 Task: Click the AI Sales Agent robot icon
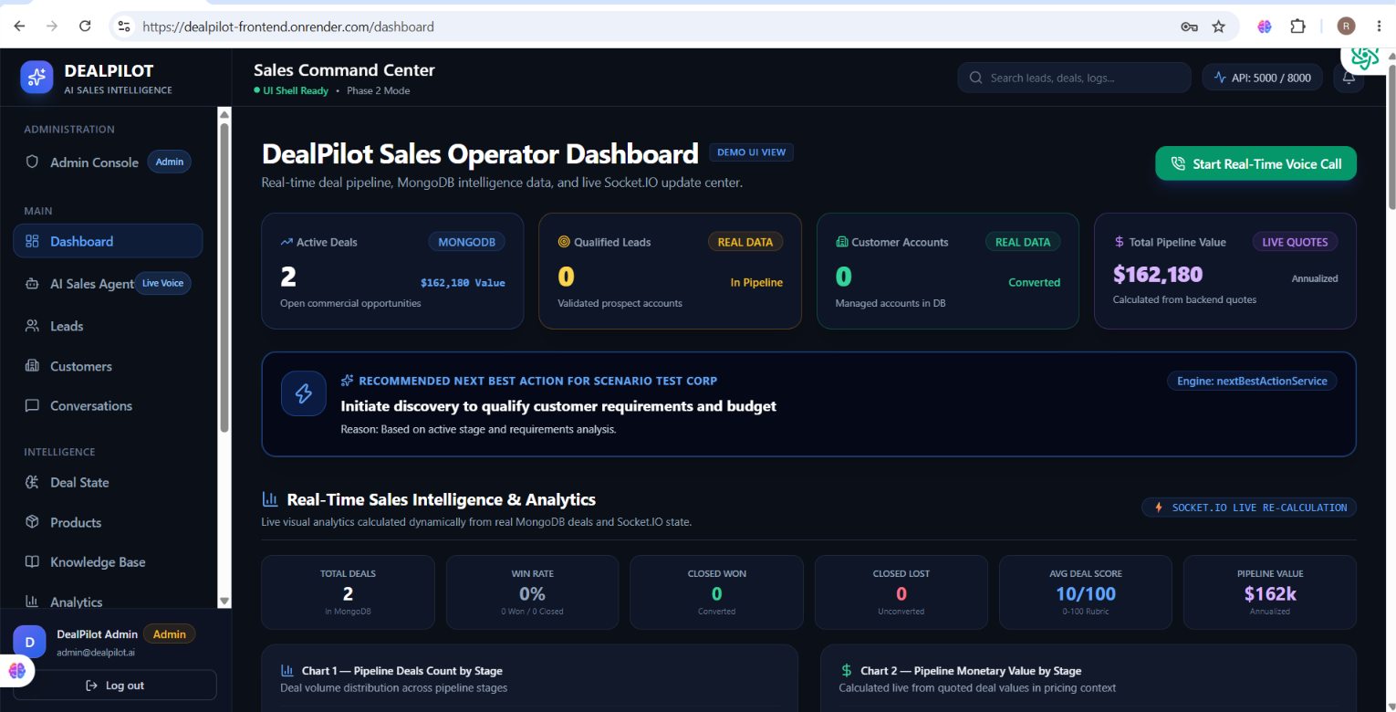(x=32, y=284)
